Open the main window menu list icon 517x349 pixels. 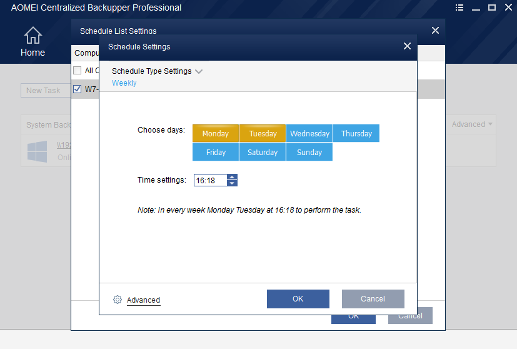coord(459,8)
